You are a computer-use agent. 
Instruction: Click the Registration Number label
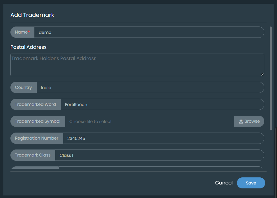click(37, 138)
